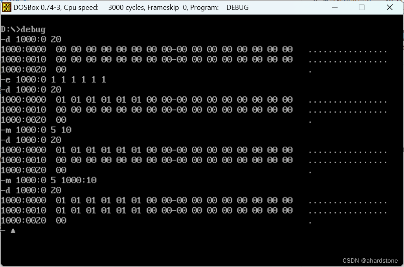The height and width of the screenshot is (267, 404).
Task: Click the blinking cursor at the debug prompt
Action: pos(13,231)
